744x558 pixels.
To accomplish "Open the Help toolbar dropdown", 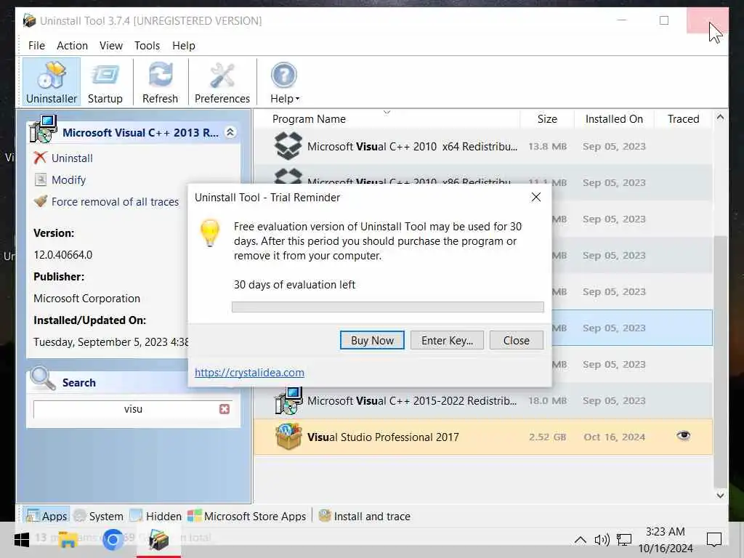I will (x=284, y=81).
